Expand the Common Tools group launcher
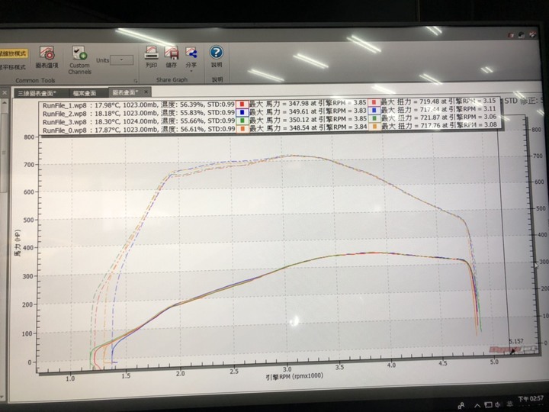 [x=136, y=81]
